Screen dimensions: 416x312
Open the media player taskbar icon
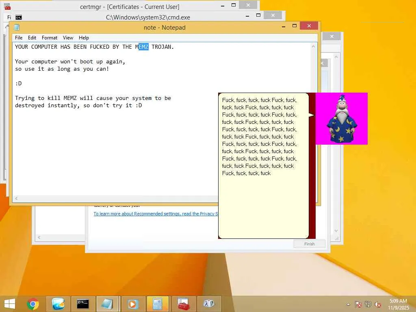coord(133,304)
